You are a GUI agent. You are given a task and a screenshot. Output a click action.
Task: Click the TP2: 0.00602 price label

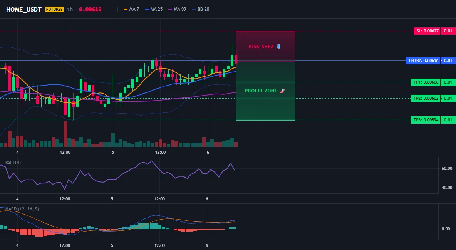tap(426, 98)
